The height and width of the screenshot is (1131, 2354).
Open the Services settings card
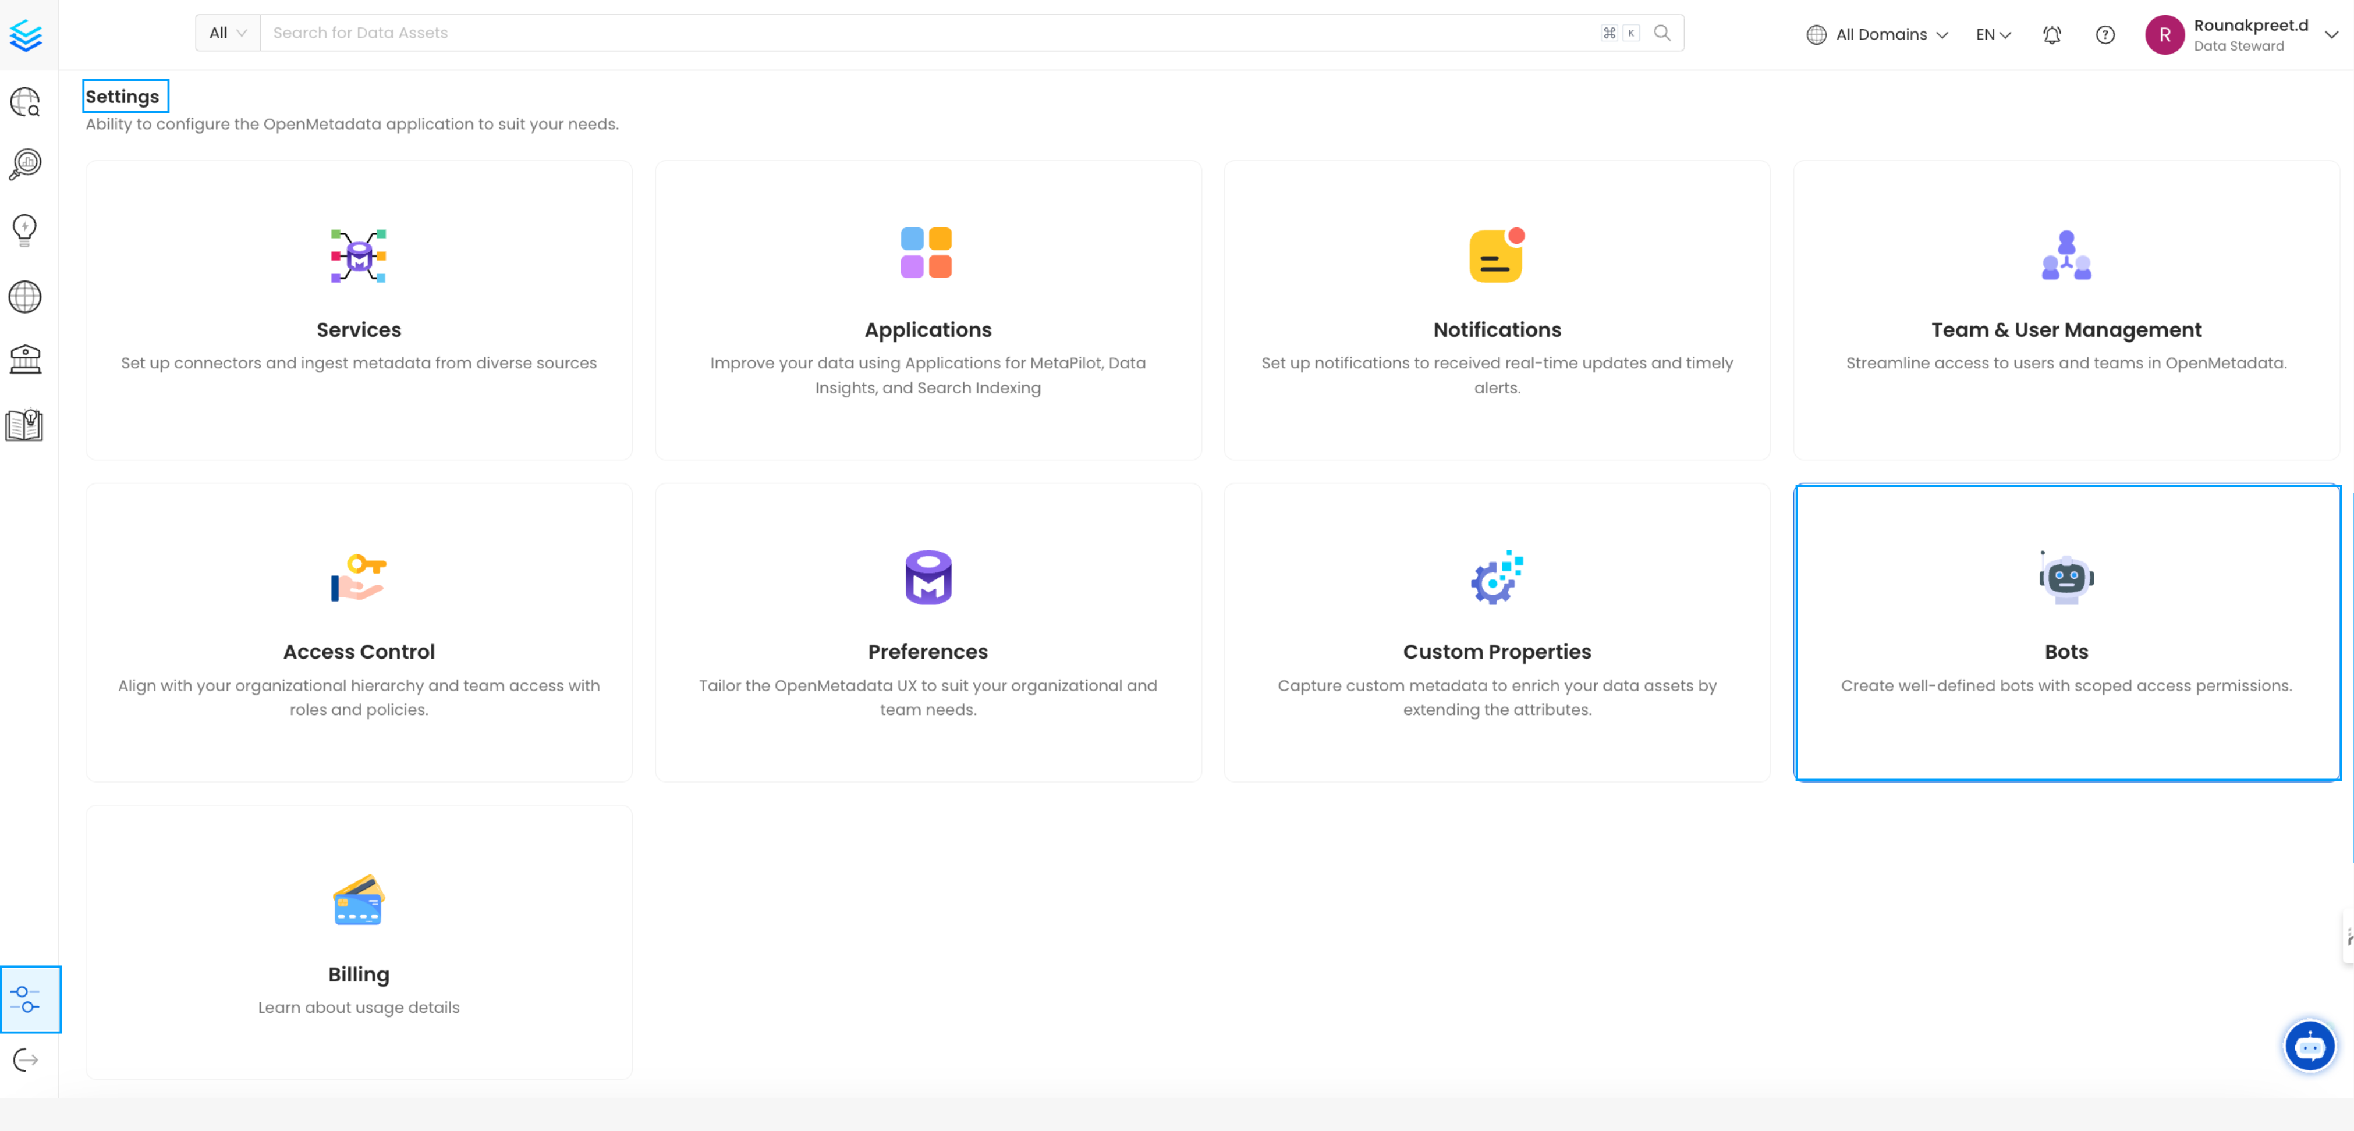tap(358, 310)
